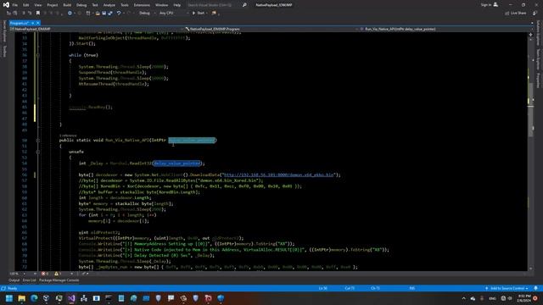543x305 pixels.
Task: Open the left Toolbox side tab
Action: pos(4,52)
